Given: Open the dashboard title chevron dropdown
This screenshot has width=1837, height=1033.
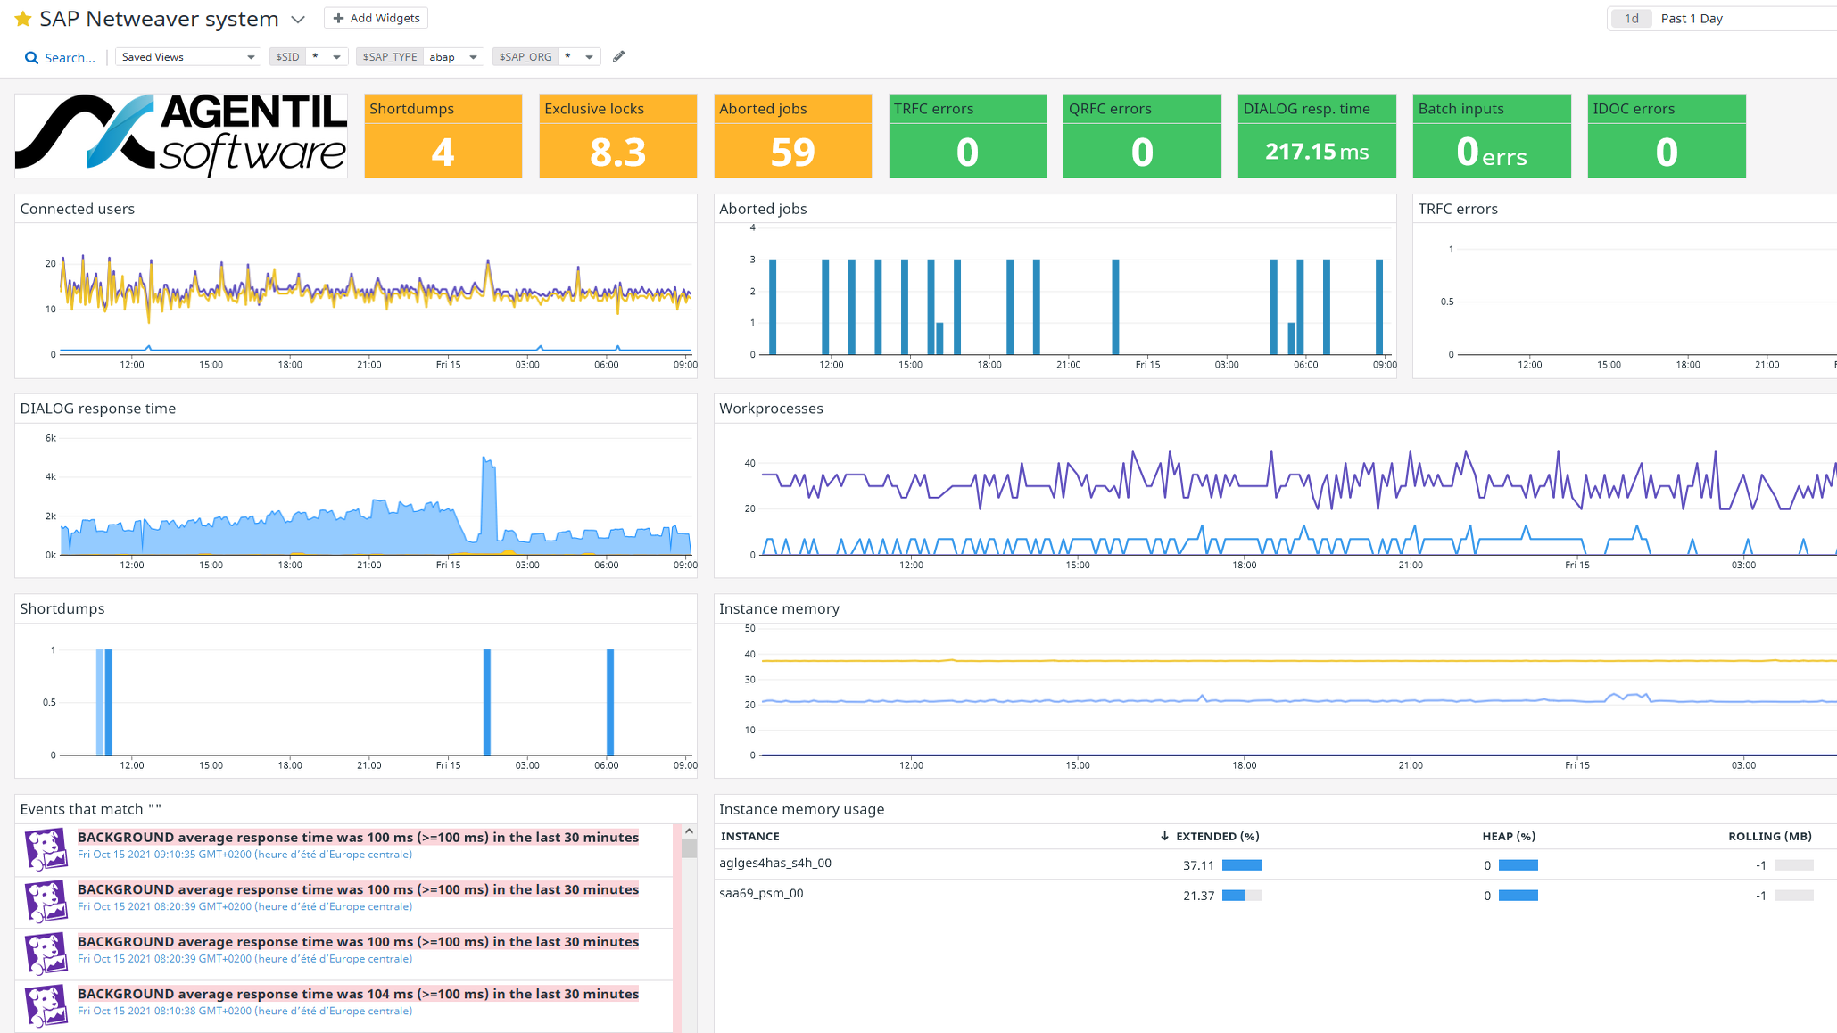Looking at the screenshot, I should point(297,19).
